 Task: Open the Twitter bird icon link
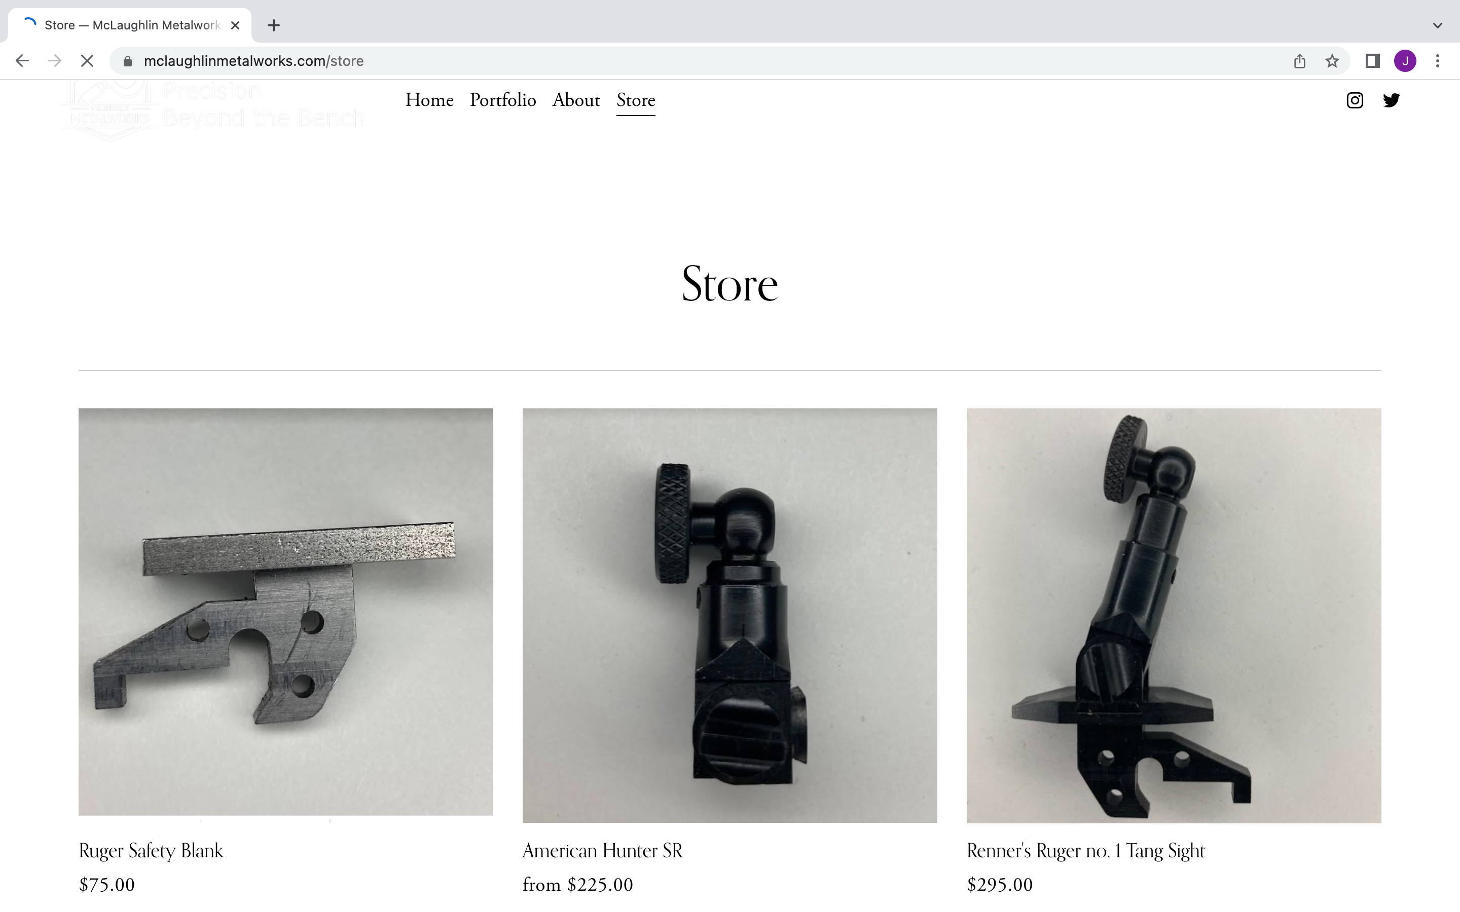click(x=1391, y=100)
